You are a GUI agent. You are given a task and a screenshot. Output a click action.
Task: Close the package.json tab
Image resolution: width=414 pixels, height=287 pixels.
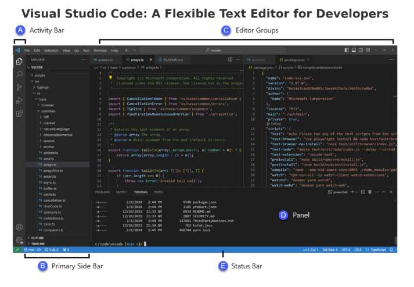[308, 60]
